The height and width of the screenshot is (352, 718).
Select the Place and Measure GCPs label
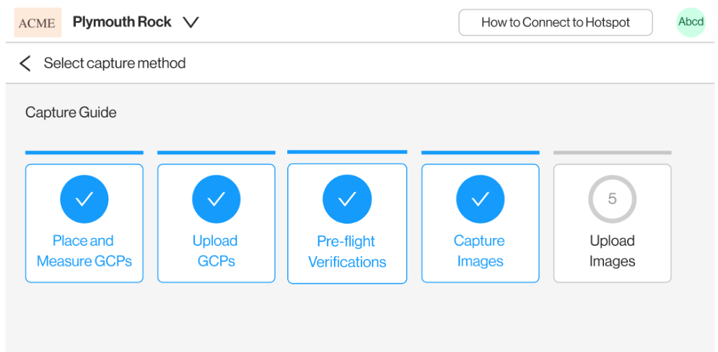coord(84,251)
